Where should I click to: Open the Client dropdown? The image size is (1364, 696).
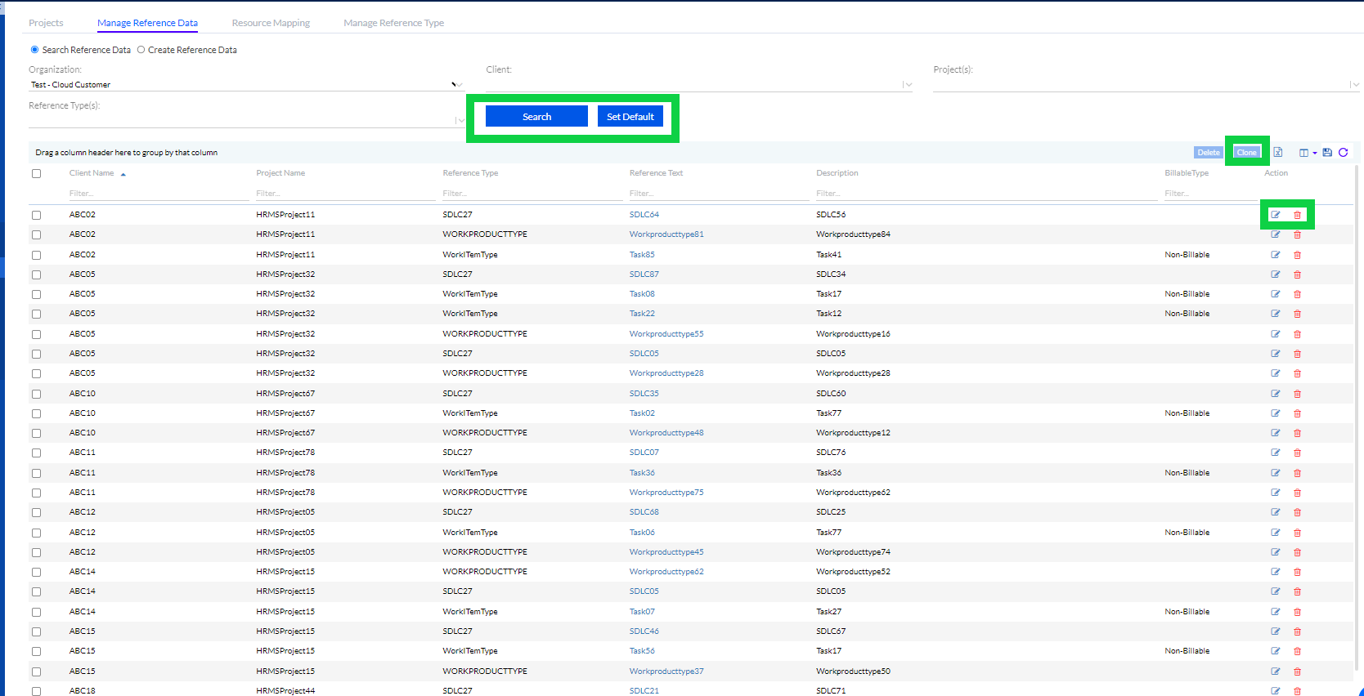[699, 84]
